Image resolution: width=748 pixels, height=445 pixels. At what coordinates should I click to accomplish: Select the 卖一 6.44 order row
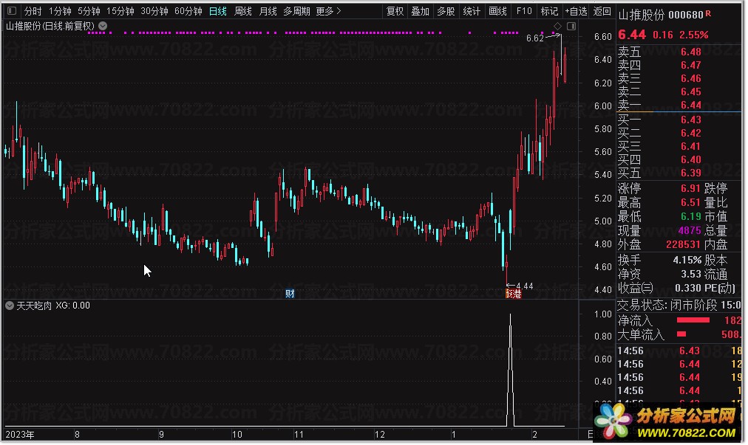679,105
